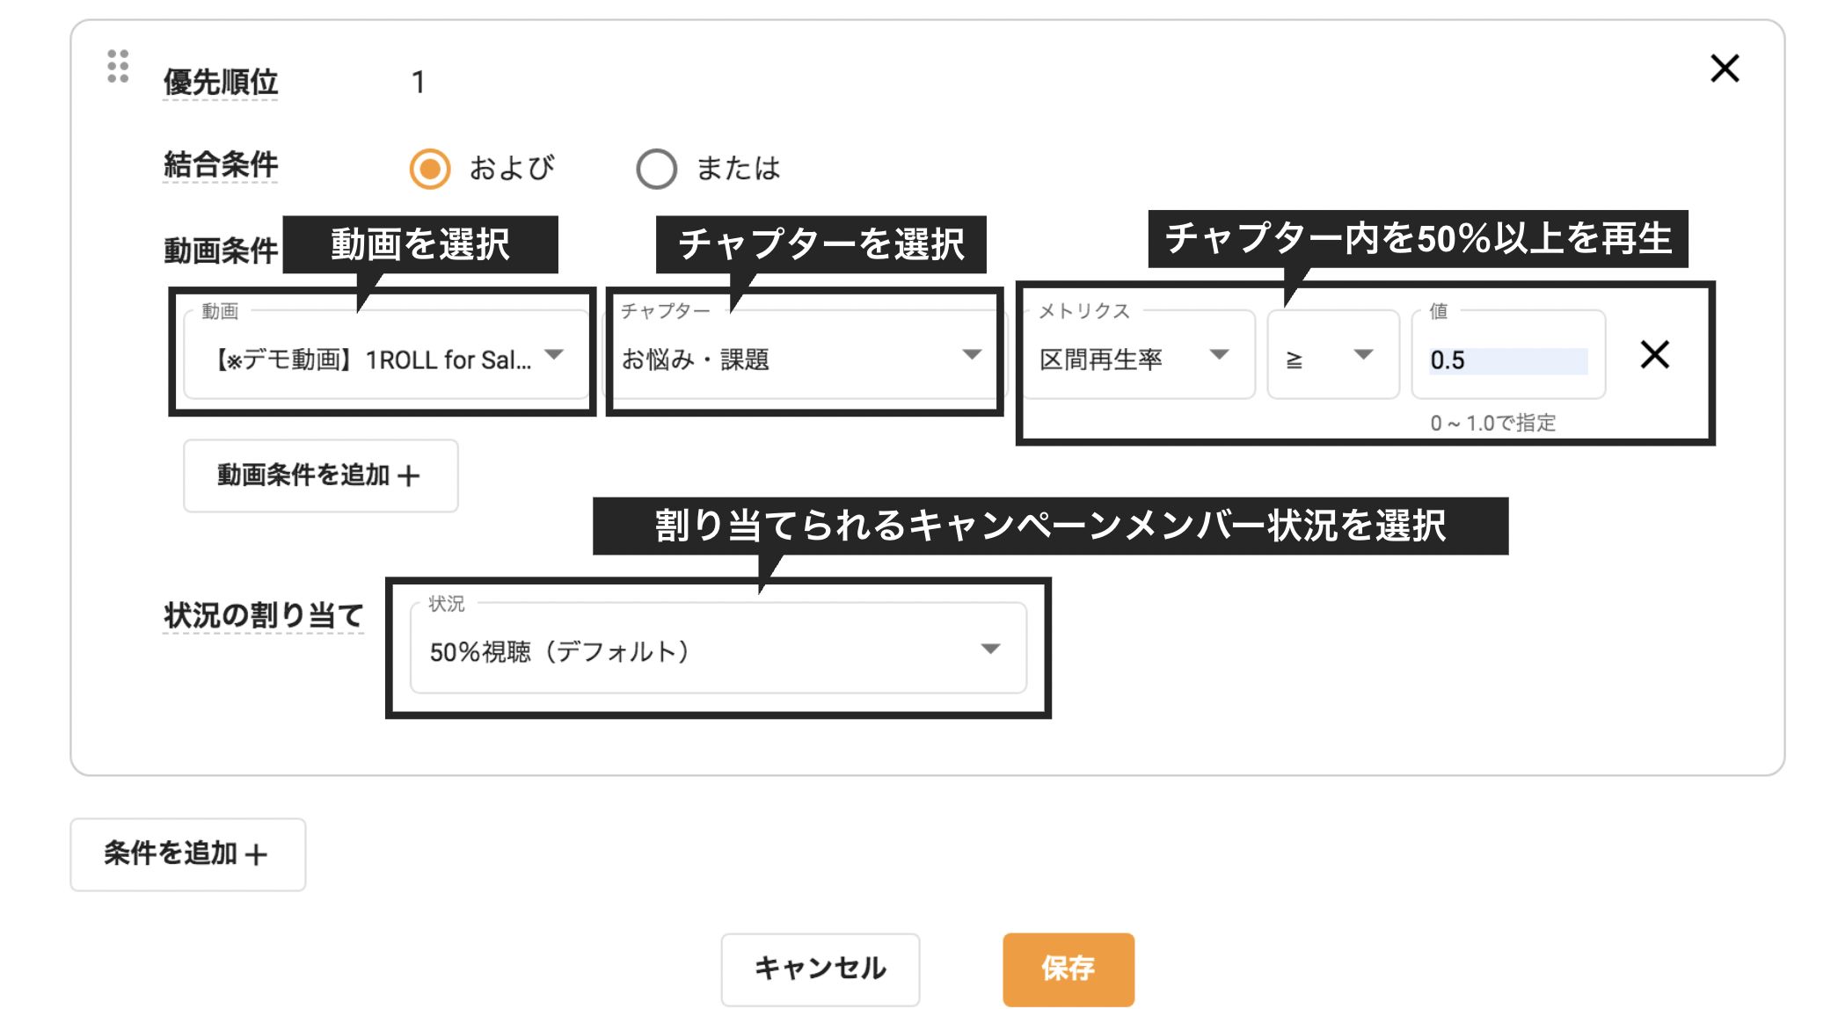1838x1009 pixels.
Task: Click the close X at top right
Action: [1725, 67]
